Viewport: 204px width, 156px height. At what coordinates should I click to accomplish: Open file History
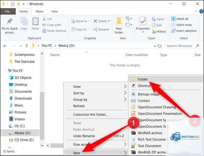click(x=159, y=32)
